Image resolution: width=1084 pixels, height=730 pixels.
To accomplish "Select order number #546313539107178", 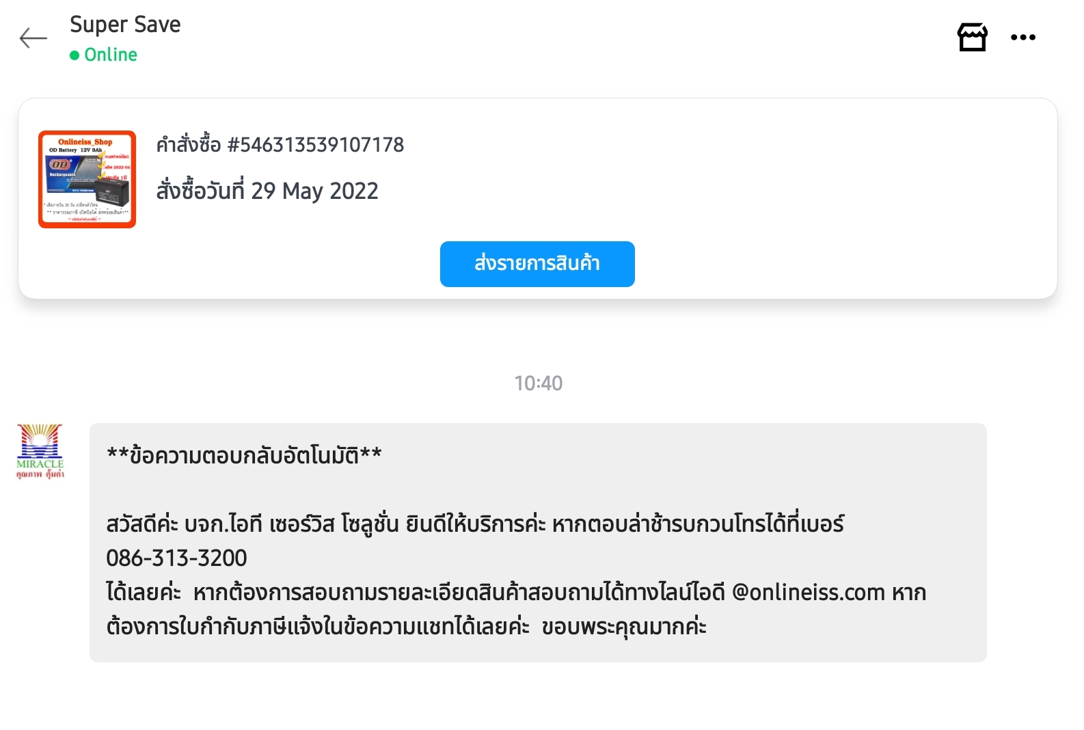I will pyautogui.click(x=316, y=145).
